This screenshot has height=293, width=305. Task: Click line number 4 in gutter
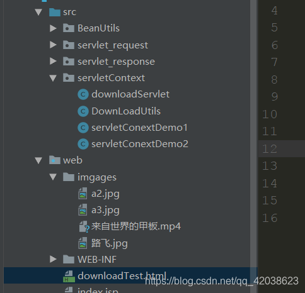pyautogui.click(x=274, y=11)
